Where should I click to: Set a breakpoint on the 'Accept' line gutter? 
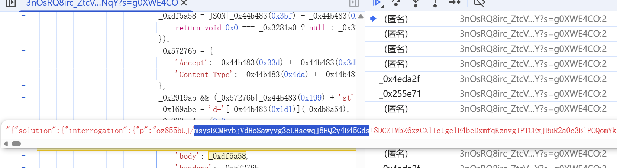[23, 62]
